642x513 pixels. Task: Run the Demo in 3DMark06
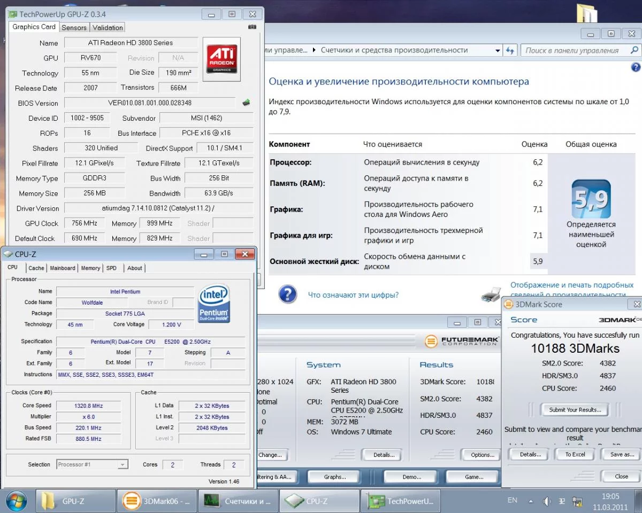click(411, 477)
